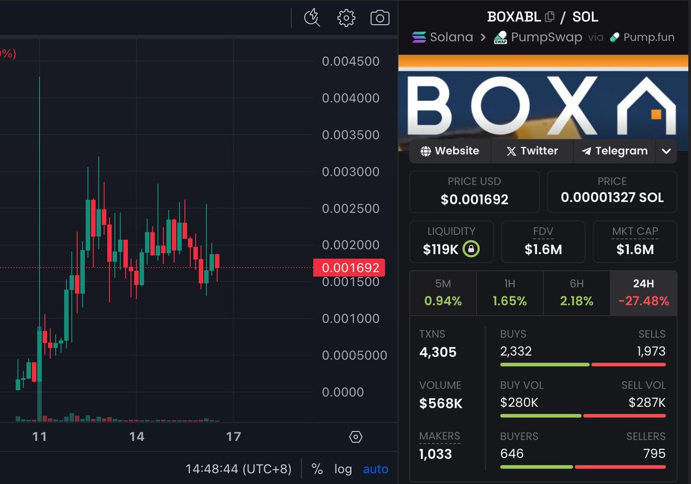Click the PumpSwap logo icon
Image resolution: width=691 pixels, height=484 pixels.
500,38
